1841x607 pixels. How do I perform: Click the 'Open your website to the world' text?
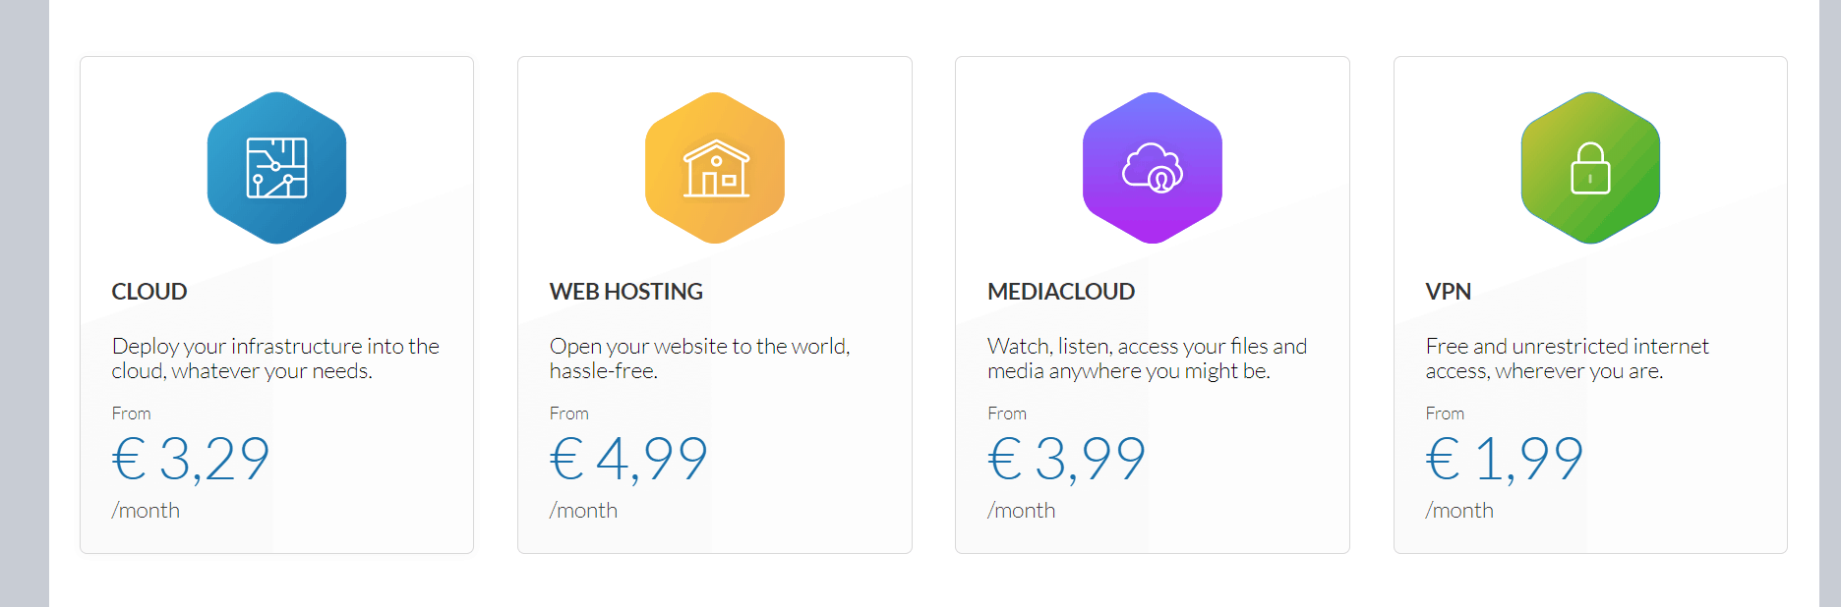700,359
